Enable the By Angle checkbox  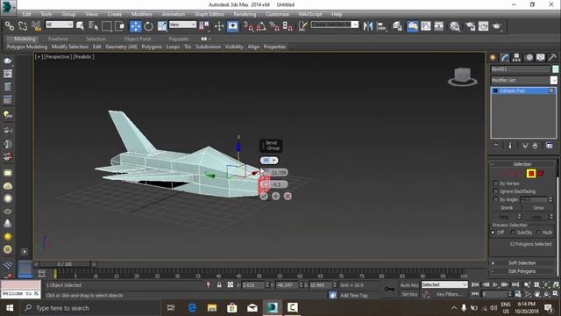(x=495, y=199)
